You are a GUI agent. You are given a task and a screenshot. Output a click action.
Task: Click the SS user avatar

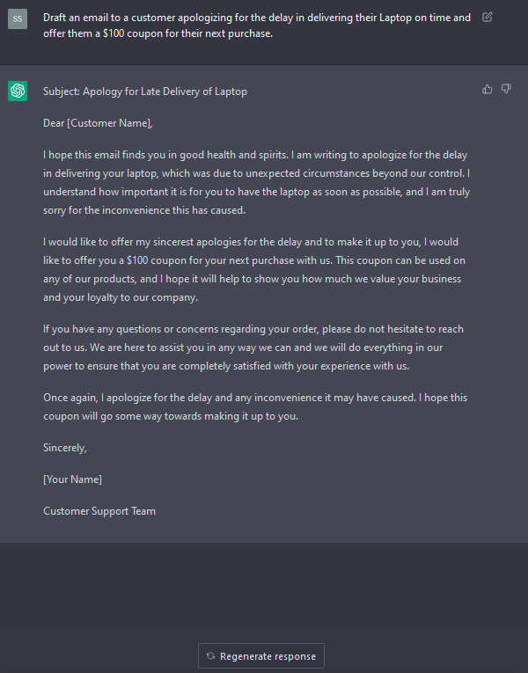18,18
